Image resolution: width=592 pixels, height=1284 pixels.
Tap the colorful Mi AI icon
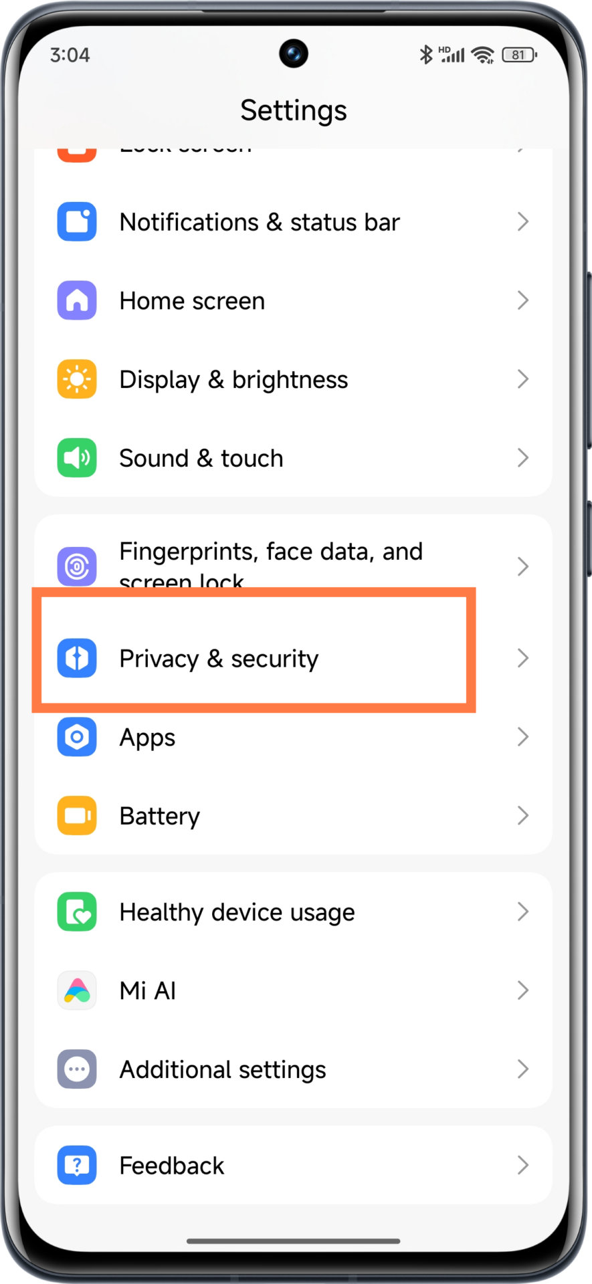[x=77, y=990]
